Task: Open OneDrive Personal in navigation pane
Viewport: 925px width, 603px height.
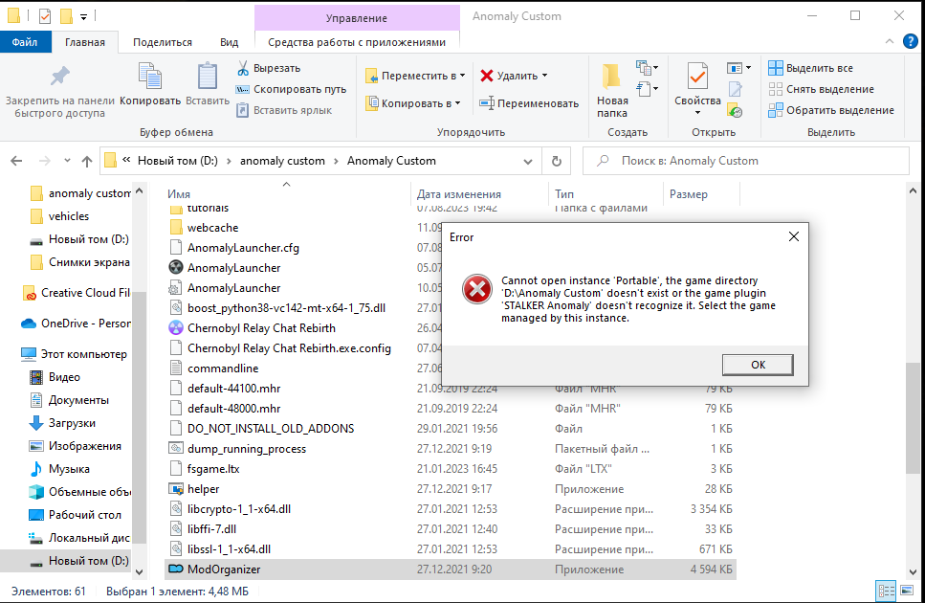Action: click(x=76, y=324)
